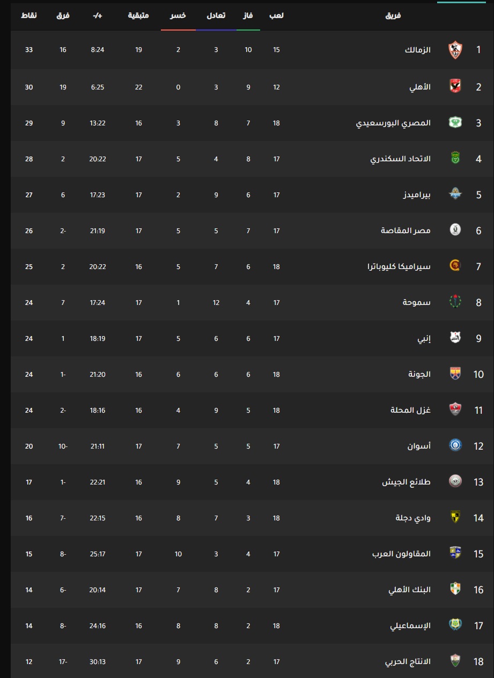
Task: Open team link المقاولون العرب
Action: (x=402, y=554)
